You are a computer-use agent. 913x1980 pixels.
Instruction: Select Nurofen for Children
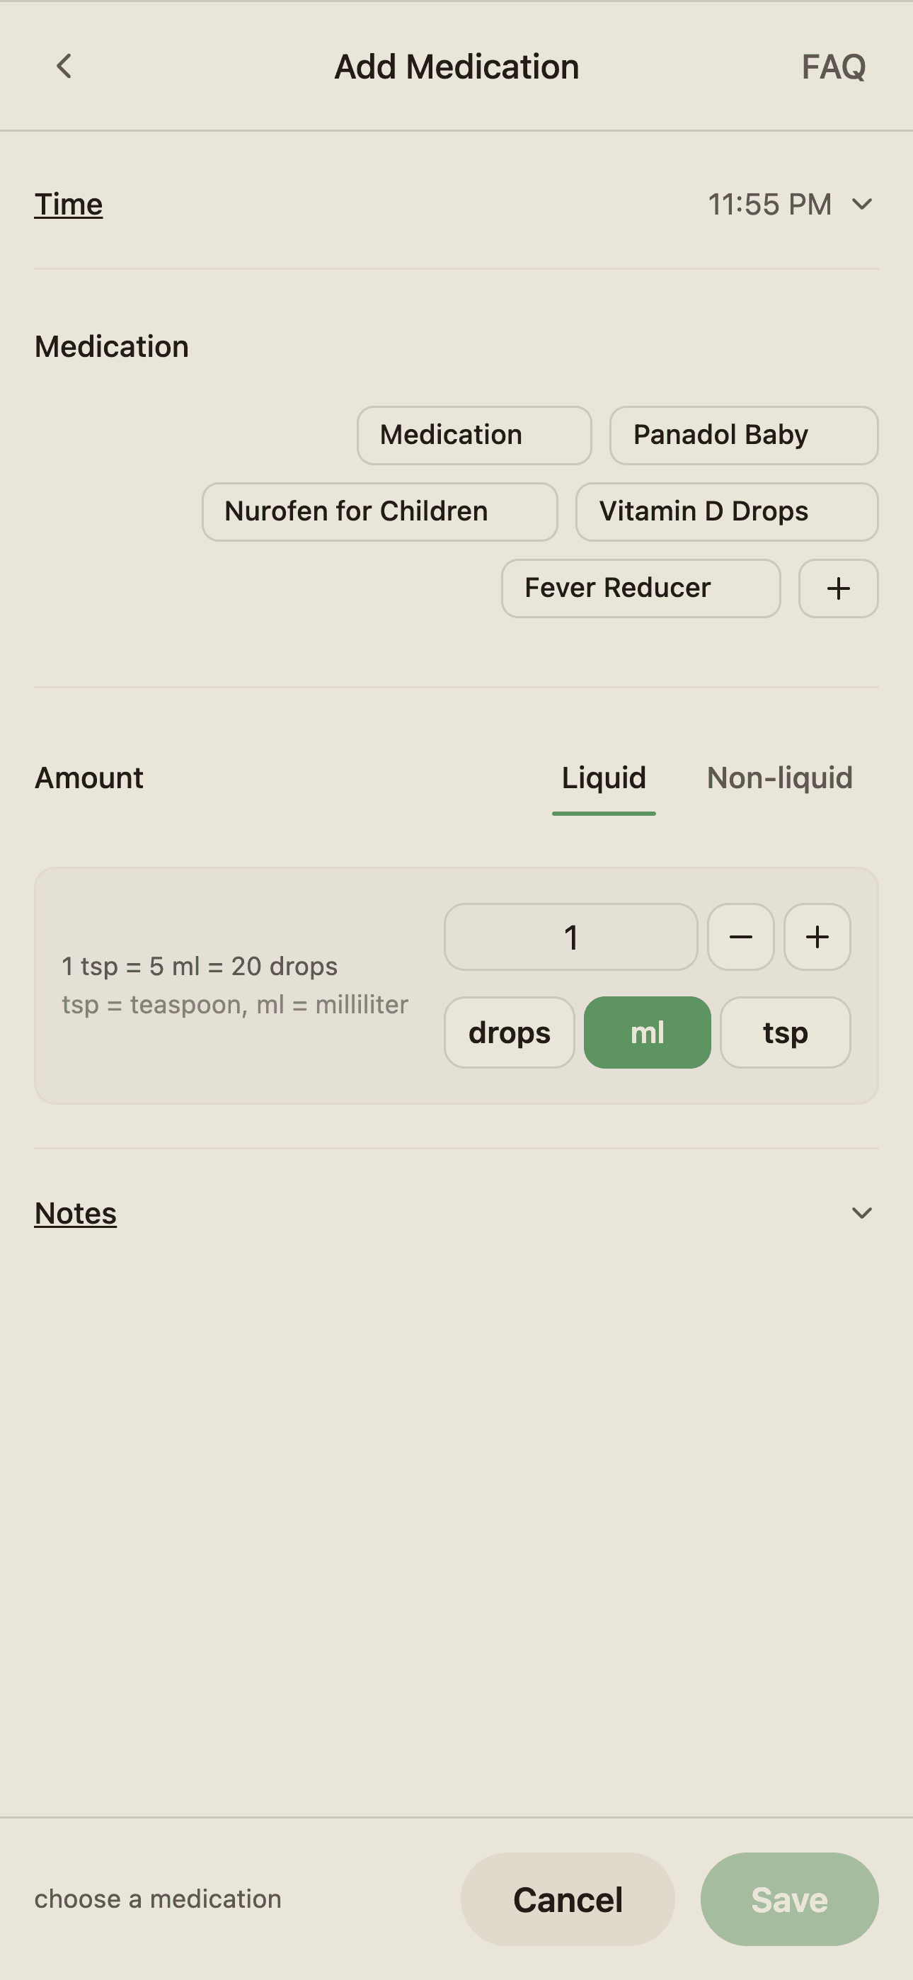(x=379, y=511)
